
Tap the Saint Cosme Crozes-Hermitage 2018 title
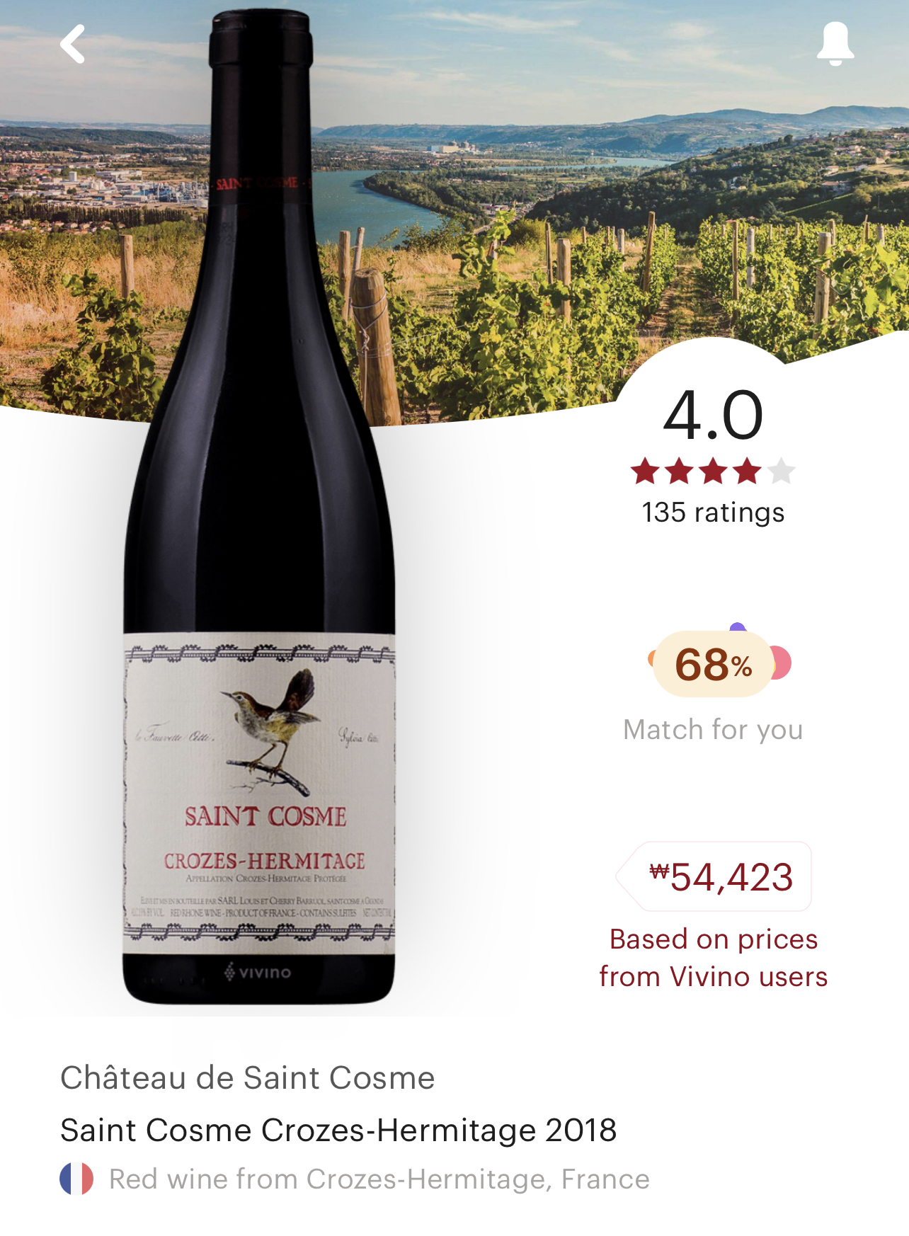tap(338, 1130)
